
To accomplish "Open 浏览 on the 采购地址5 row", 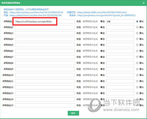I will (x=78, y=45).
